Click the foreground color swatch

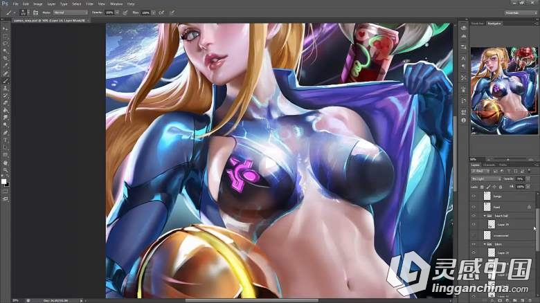click(x=3, y=181)
